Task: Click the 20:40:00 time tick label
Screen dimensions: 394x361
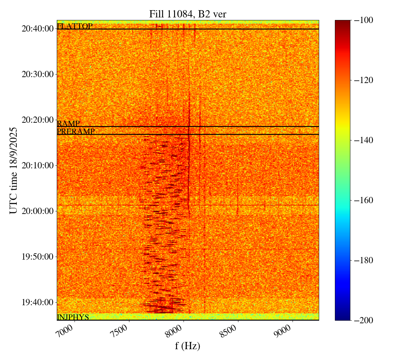Action: (x=37, y=29)
